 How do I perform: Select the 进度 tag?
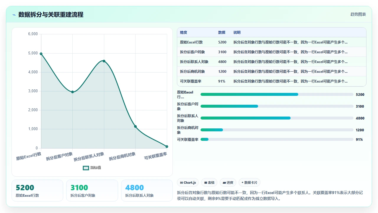click(x=228, y=183)
